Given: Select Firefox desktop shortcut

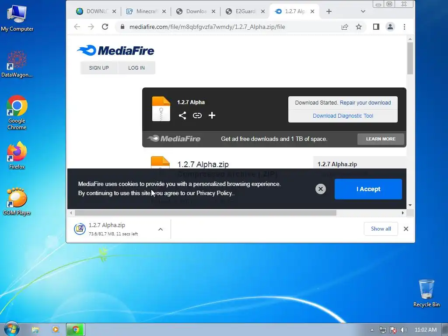Looking at the screenshot, I should (17, 155).
